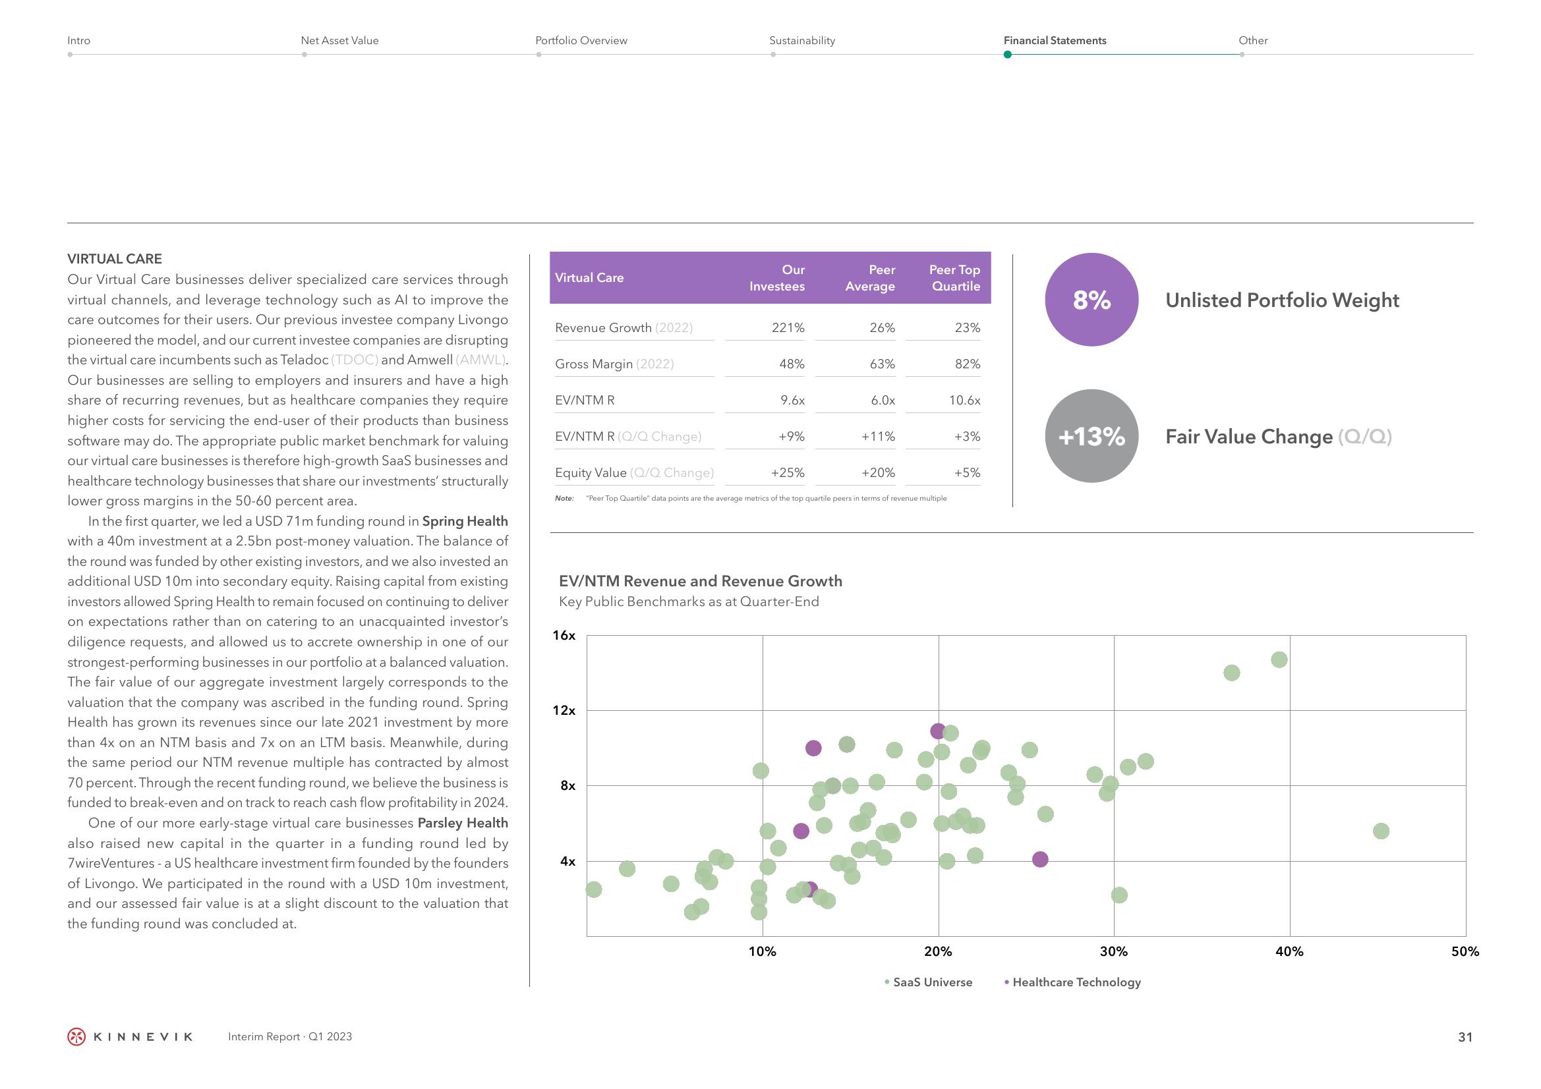Click the EV/NTM R (Q/Q Change) label
The height and width of the screenshot is (1089, 1541).
(628, 436)
